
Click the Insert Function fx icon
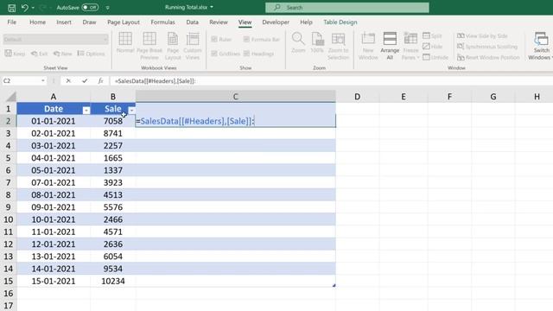pyautogui.click(x=100, y=80)
